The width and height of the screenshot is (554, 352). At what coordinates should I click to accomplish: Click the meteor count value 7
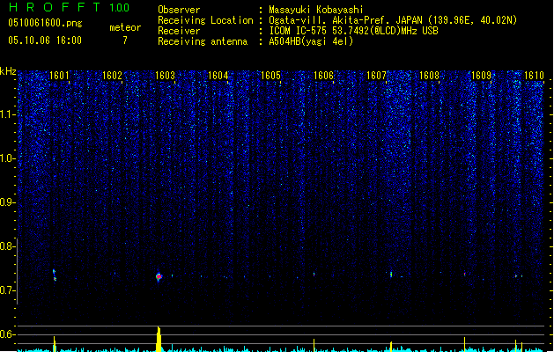[x=125, y=40]
